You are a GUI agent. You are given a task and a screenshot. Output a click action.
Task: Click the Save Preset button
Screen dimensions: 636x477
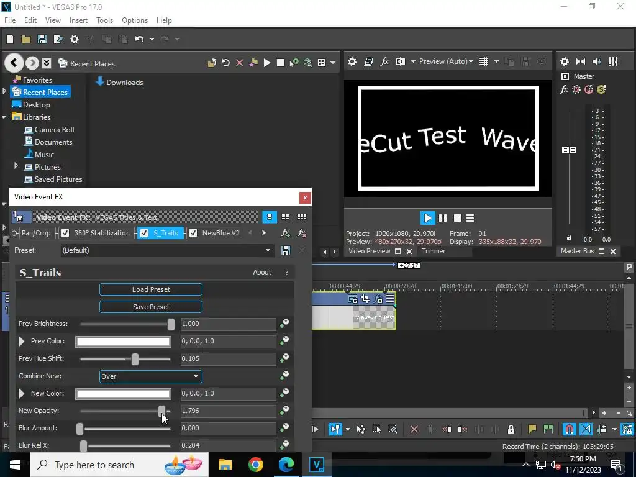151,307
